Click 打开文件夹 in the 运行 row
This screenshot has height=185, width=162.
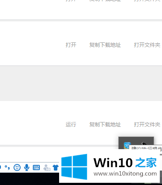(147, 125)
